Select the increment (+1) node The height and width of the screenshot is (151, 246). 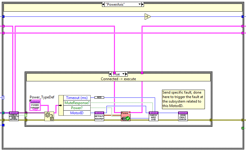(x=148, y=16)
